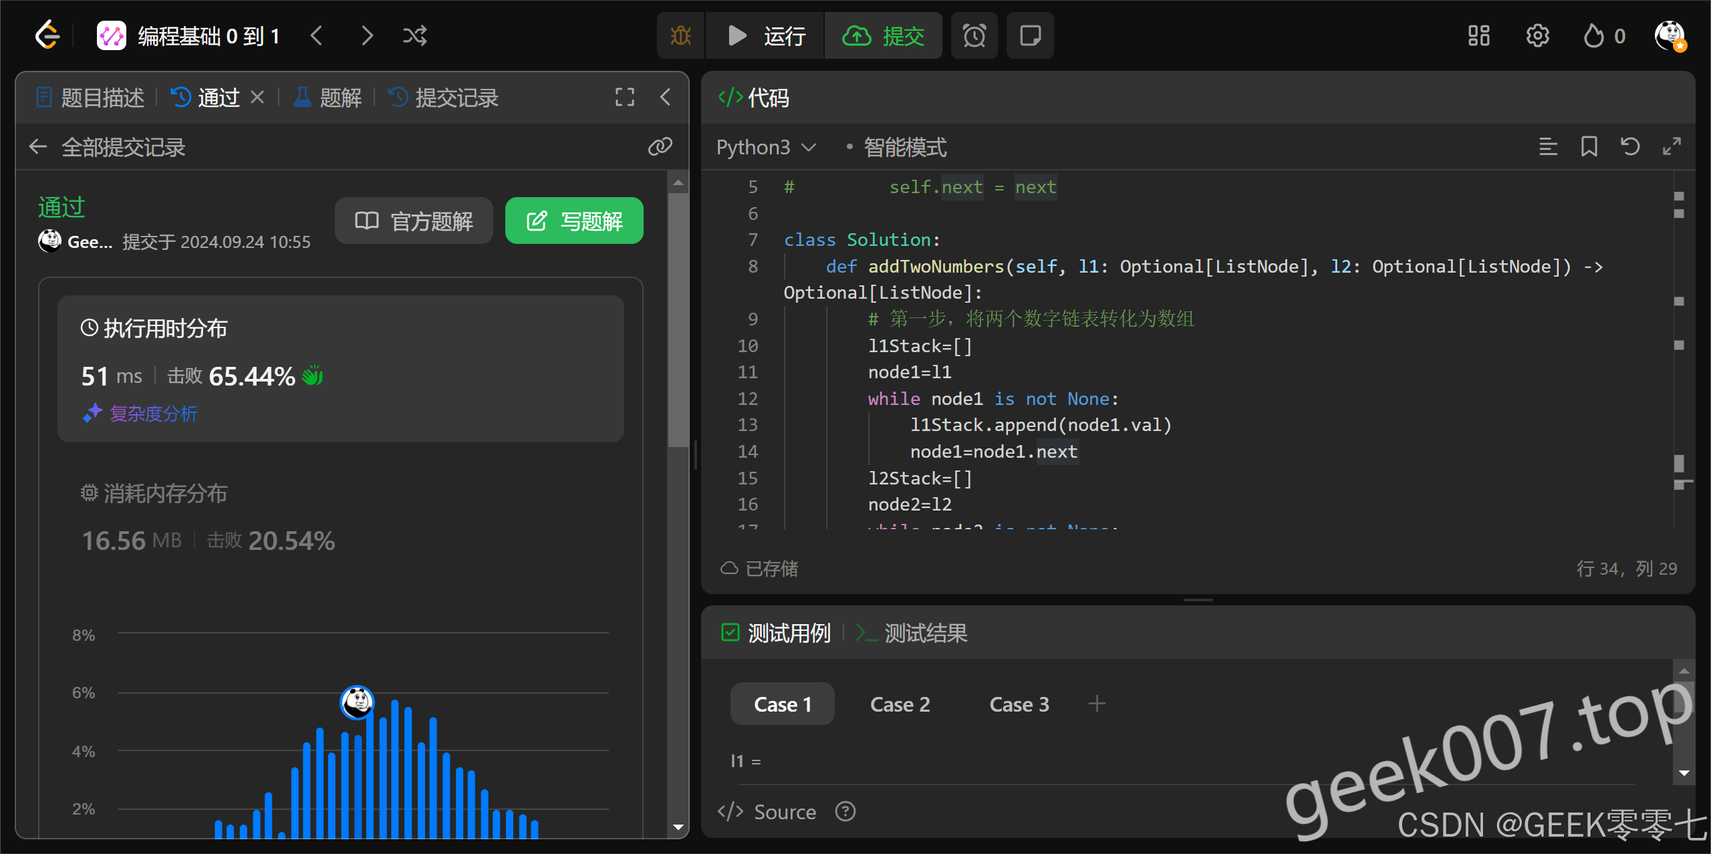Collapse the left panel with the chevron
1711x854 pixels.
665,98
